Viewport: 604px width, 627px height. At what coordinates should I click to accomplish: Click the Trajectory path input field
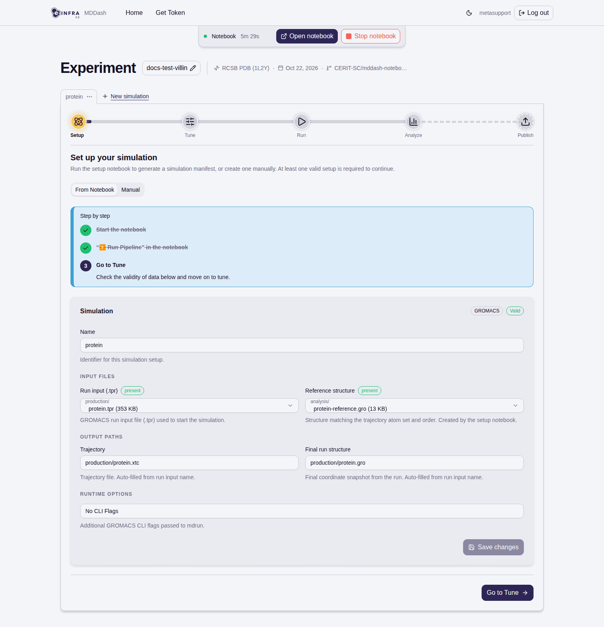[x=189, y=463]
